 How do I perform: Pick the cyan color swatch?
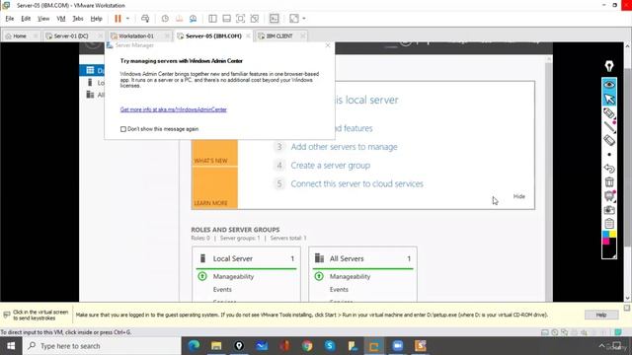click(605, 235)
